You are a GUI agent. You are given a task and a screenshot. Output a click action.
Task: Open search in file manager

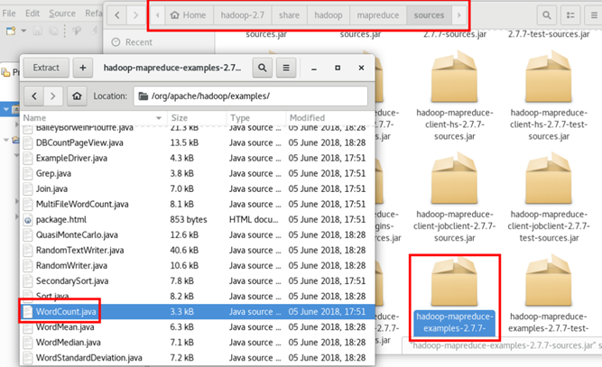(x=547, y=15)
